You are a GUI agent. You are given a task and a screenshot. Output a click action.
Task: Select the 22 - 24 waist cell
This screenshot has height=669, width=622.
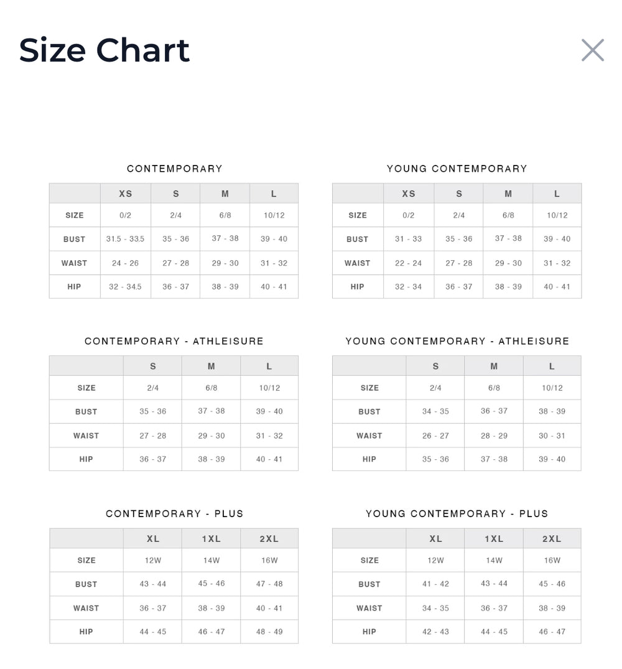408,263
